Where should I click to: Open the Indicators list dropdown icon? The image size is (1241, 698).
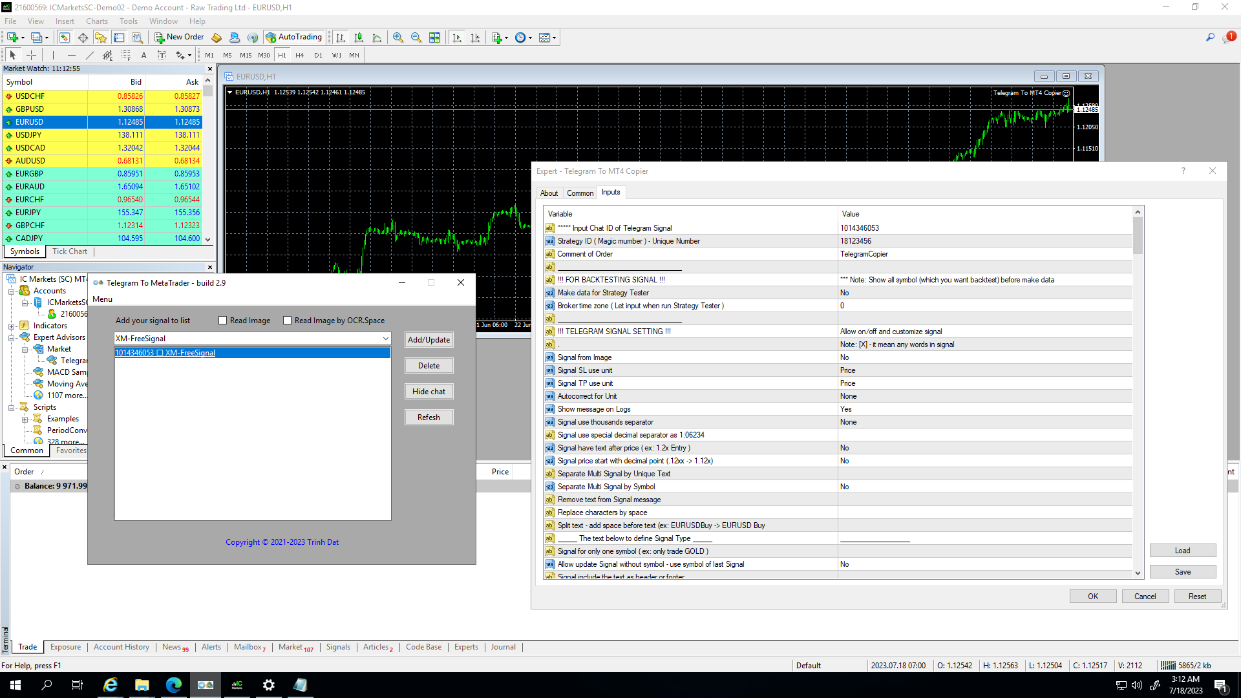click(500, 37)
